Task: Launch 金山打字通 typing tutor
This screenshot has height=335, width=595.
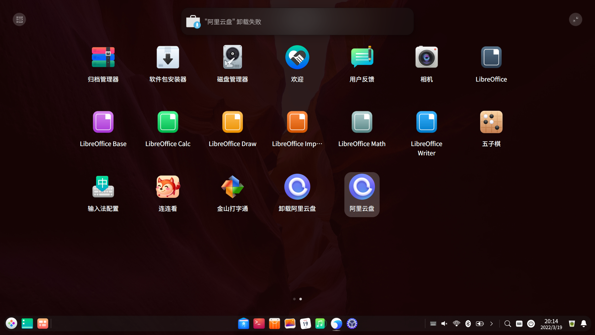Action: coord(232,186)
